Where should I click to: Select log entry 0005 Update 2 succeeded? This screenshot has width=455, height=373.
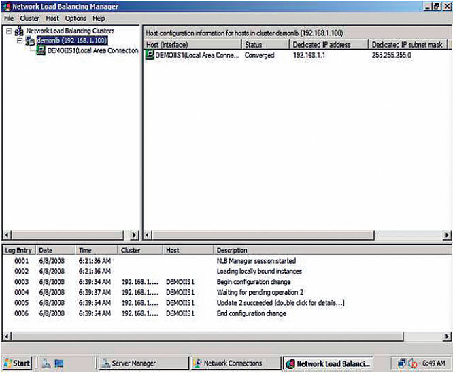tap(280, 303)
